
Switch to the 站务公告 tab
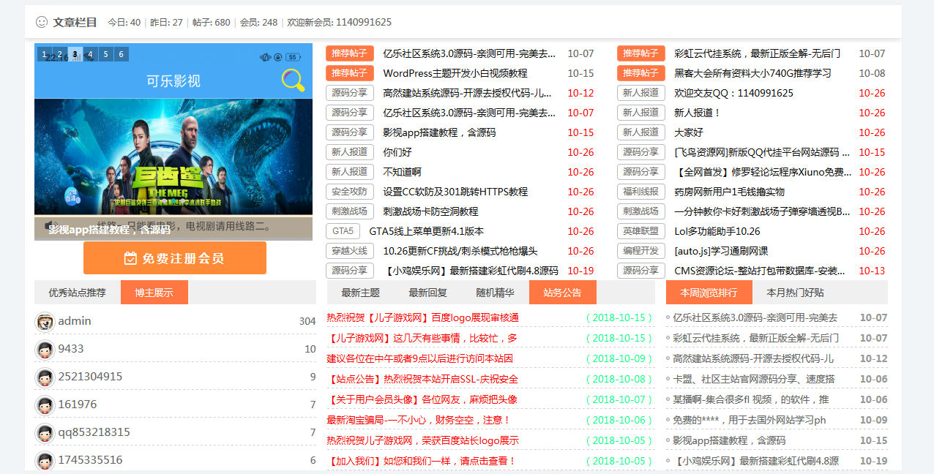563,293
